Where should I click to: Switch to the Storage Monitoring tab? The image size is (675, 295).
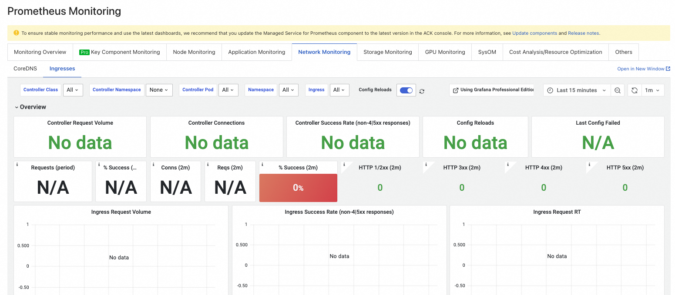(387, 52)
